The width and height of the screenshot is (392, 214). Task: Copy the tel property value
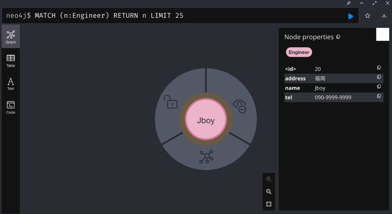[379, 96]
